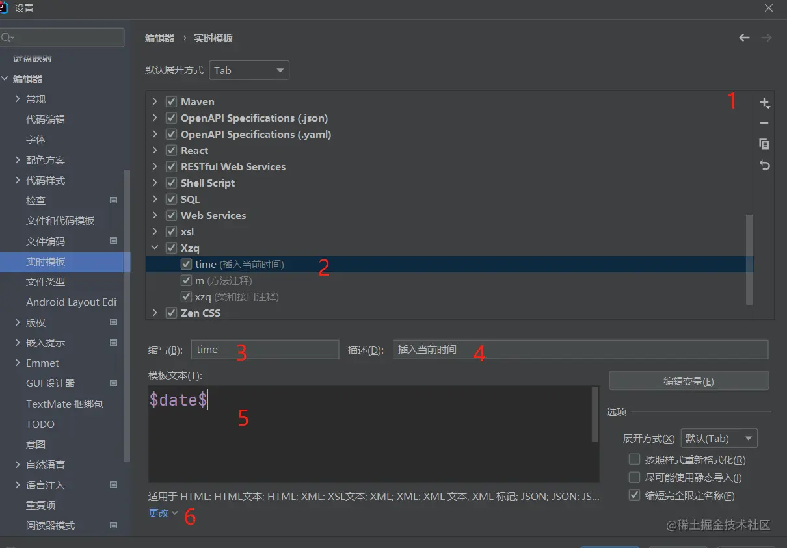
Task: Click the search magnifier icon in settings
Action: 7,38
